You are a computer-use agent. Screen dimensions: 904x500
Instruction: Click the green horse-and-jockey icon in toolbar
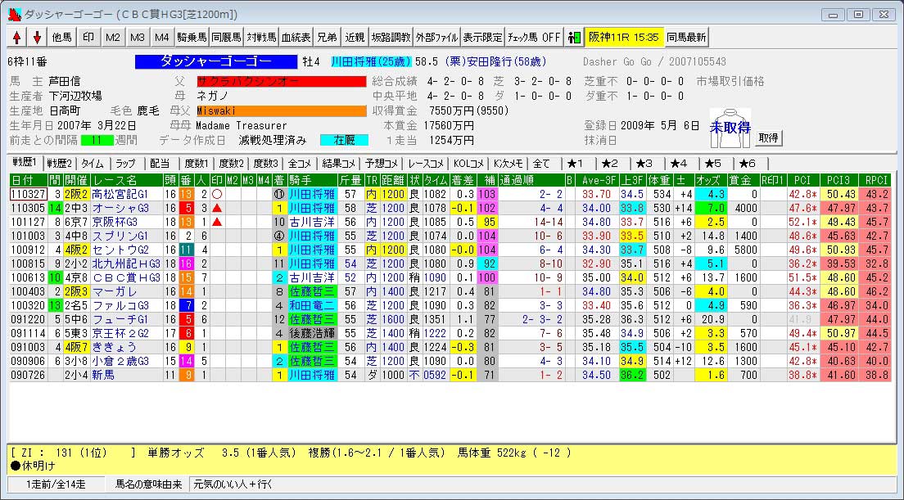pos(574,38)
